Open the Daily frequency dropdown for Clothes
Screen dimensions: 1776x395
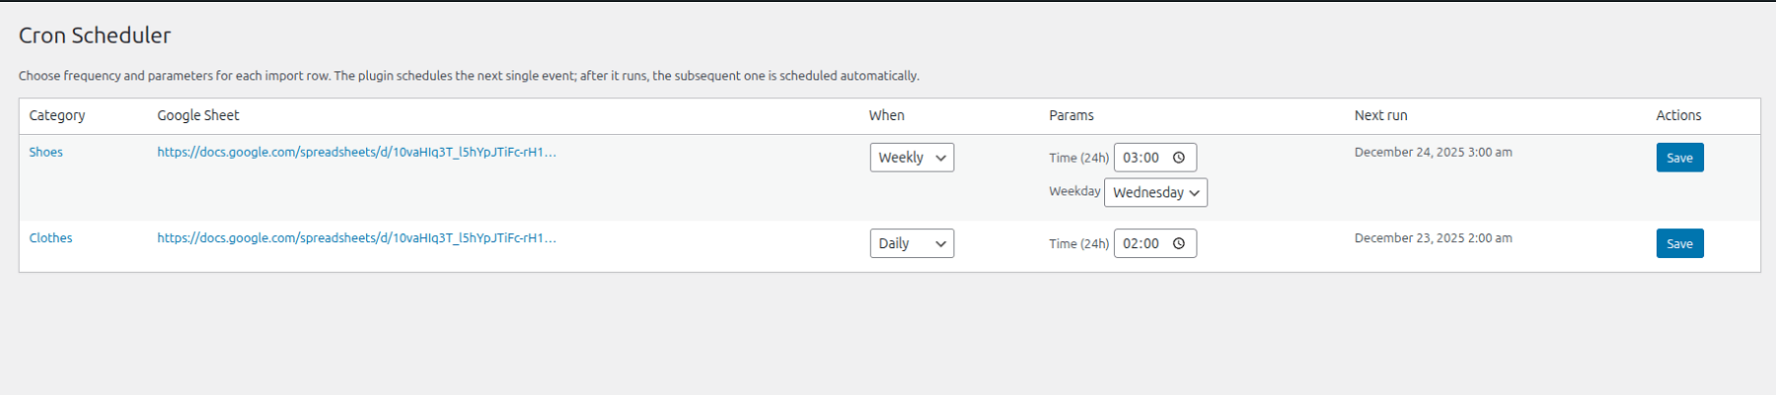click(x=912, y=243)
